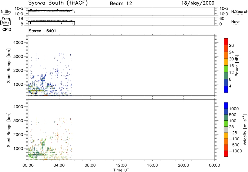Click the "12:00" time axis tick label
The width and height of the screenshot is (248, 172).
(x=121, y=165)
